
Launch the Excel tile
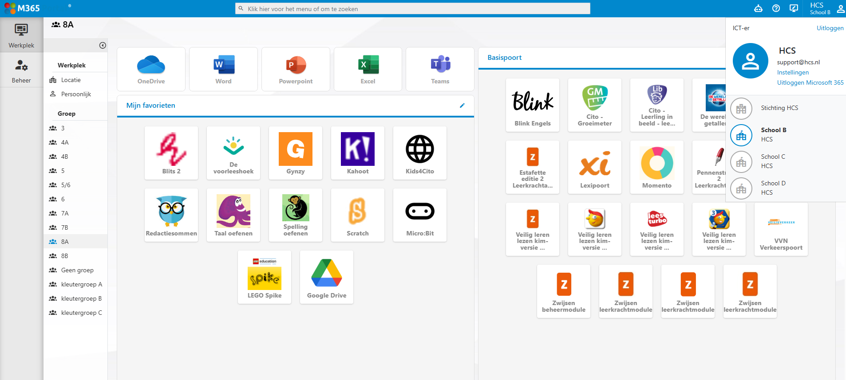tap(368, 69)
